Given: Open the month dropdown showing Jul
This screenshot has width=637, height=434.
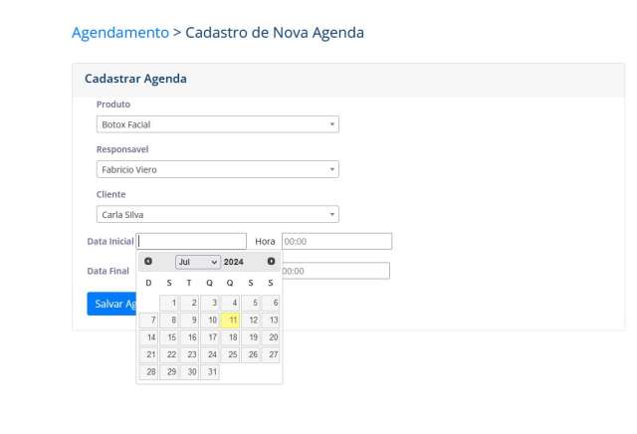Looking at the screenshot, I should pos(198,262).
